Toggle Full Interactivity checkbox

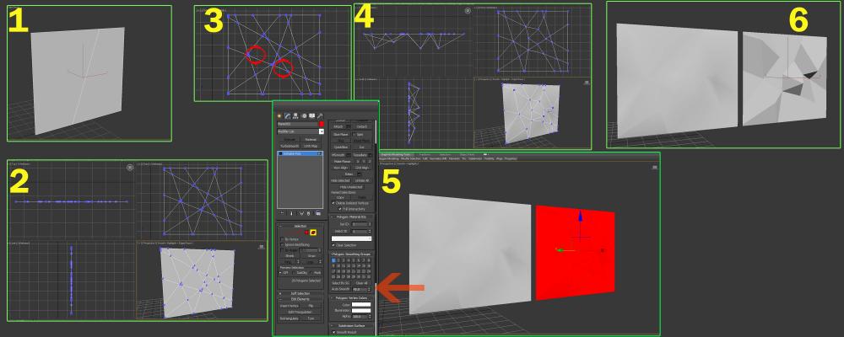339,209
